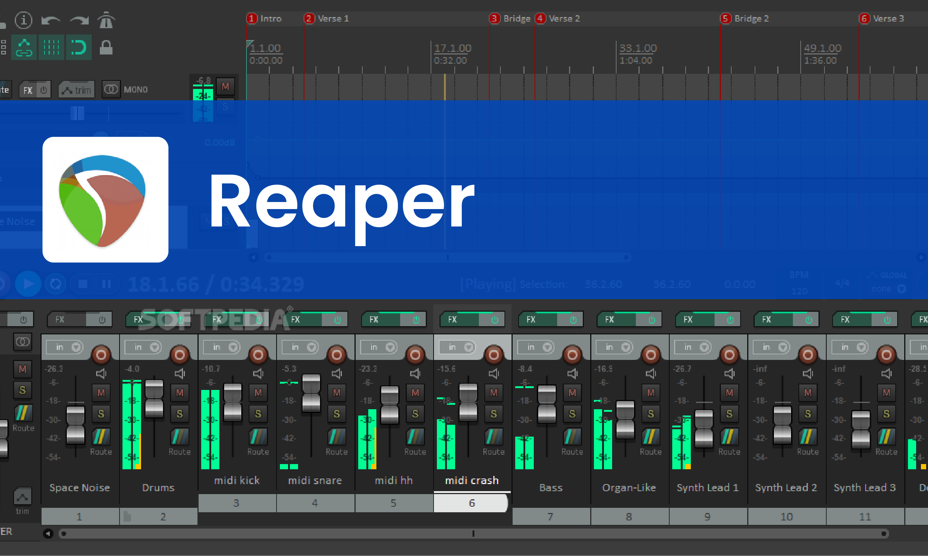Click the Route icon on Organ-Like track
This screenshot has width=928, height=556.
[650, 437]
